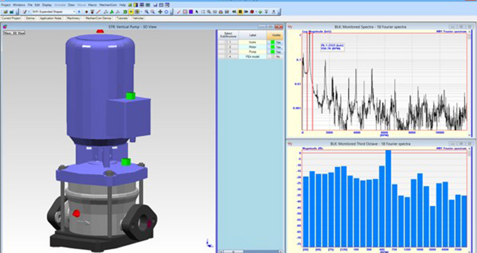
Task: Show the FEA model substructure
Action: tap(276, 57)
